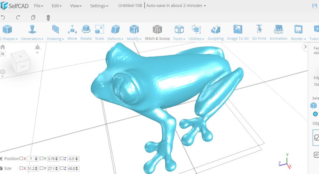
Task: Click the Size X value field
Action: (33, 168)
